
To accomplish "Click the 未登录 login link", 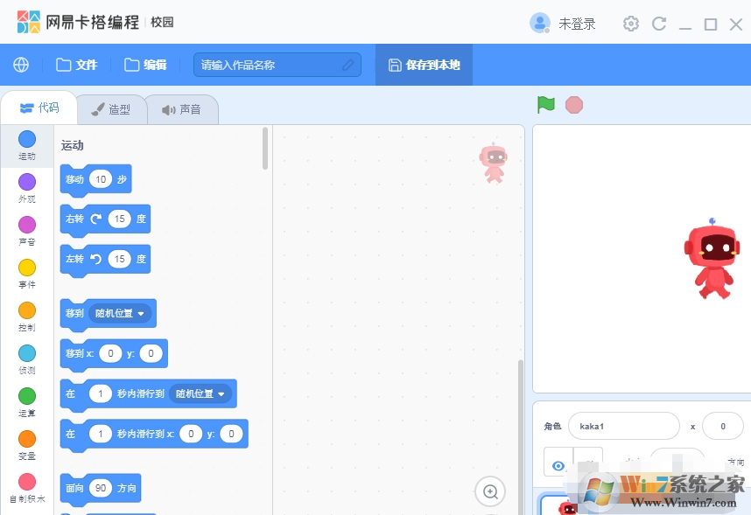I will 578,24.
